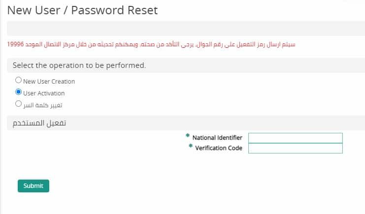The image size is (365, 214).
Task: Click "Password Reset" in the page heading
Action: 114,10
